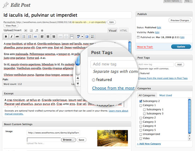Open Learn more about manual excerpts link
Image resolution: width=195 pixels, height=151 pixels.
(x=118, y=111)
